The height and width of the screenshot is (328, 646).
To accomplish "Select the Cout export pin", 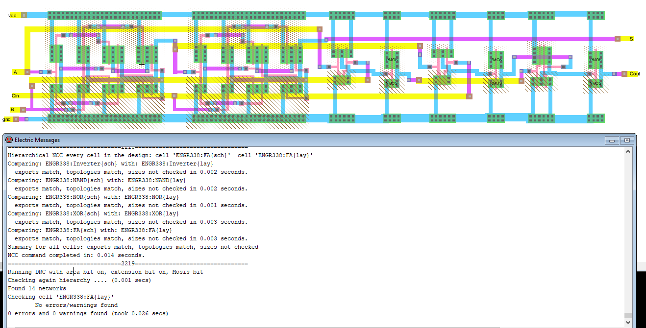I will [x=624, y=74].
